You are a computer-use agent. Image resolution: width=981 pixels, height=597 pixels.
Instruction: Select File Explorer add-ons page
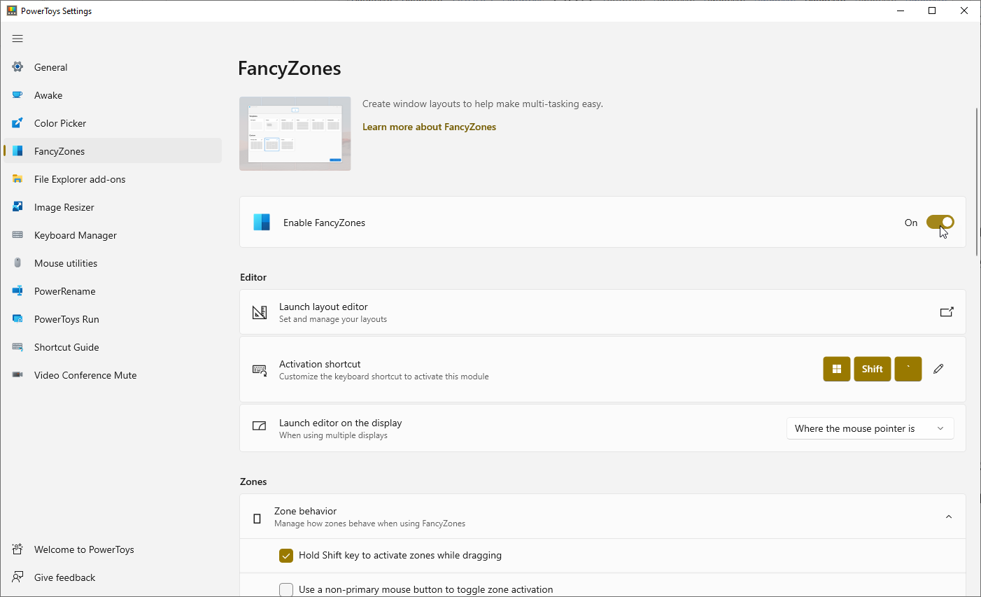(113, 179)
